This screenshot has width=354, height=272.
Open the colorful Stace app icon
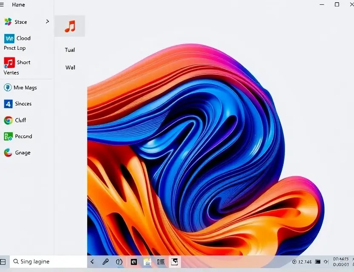[8, 22]
